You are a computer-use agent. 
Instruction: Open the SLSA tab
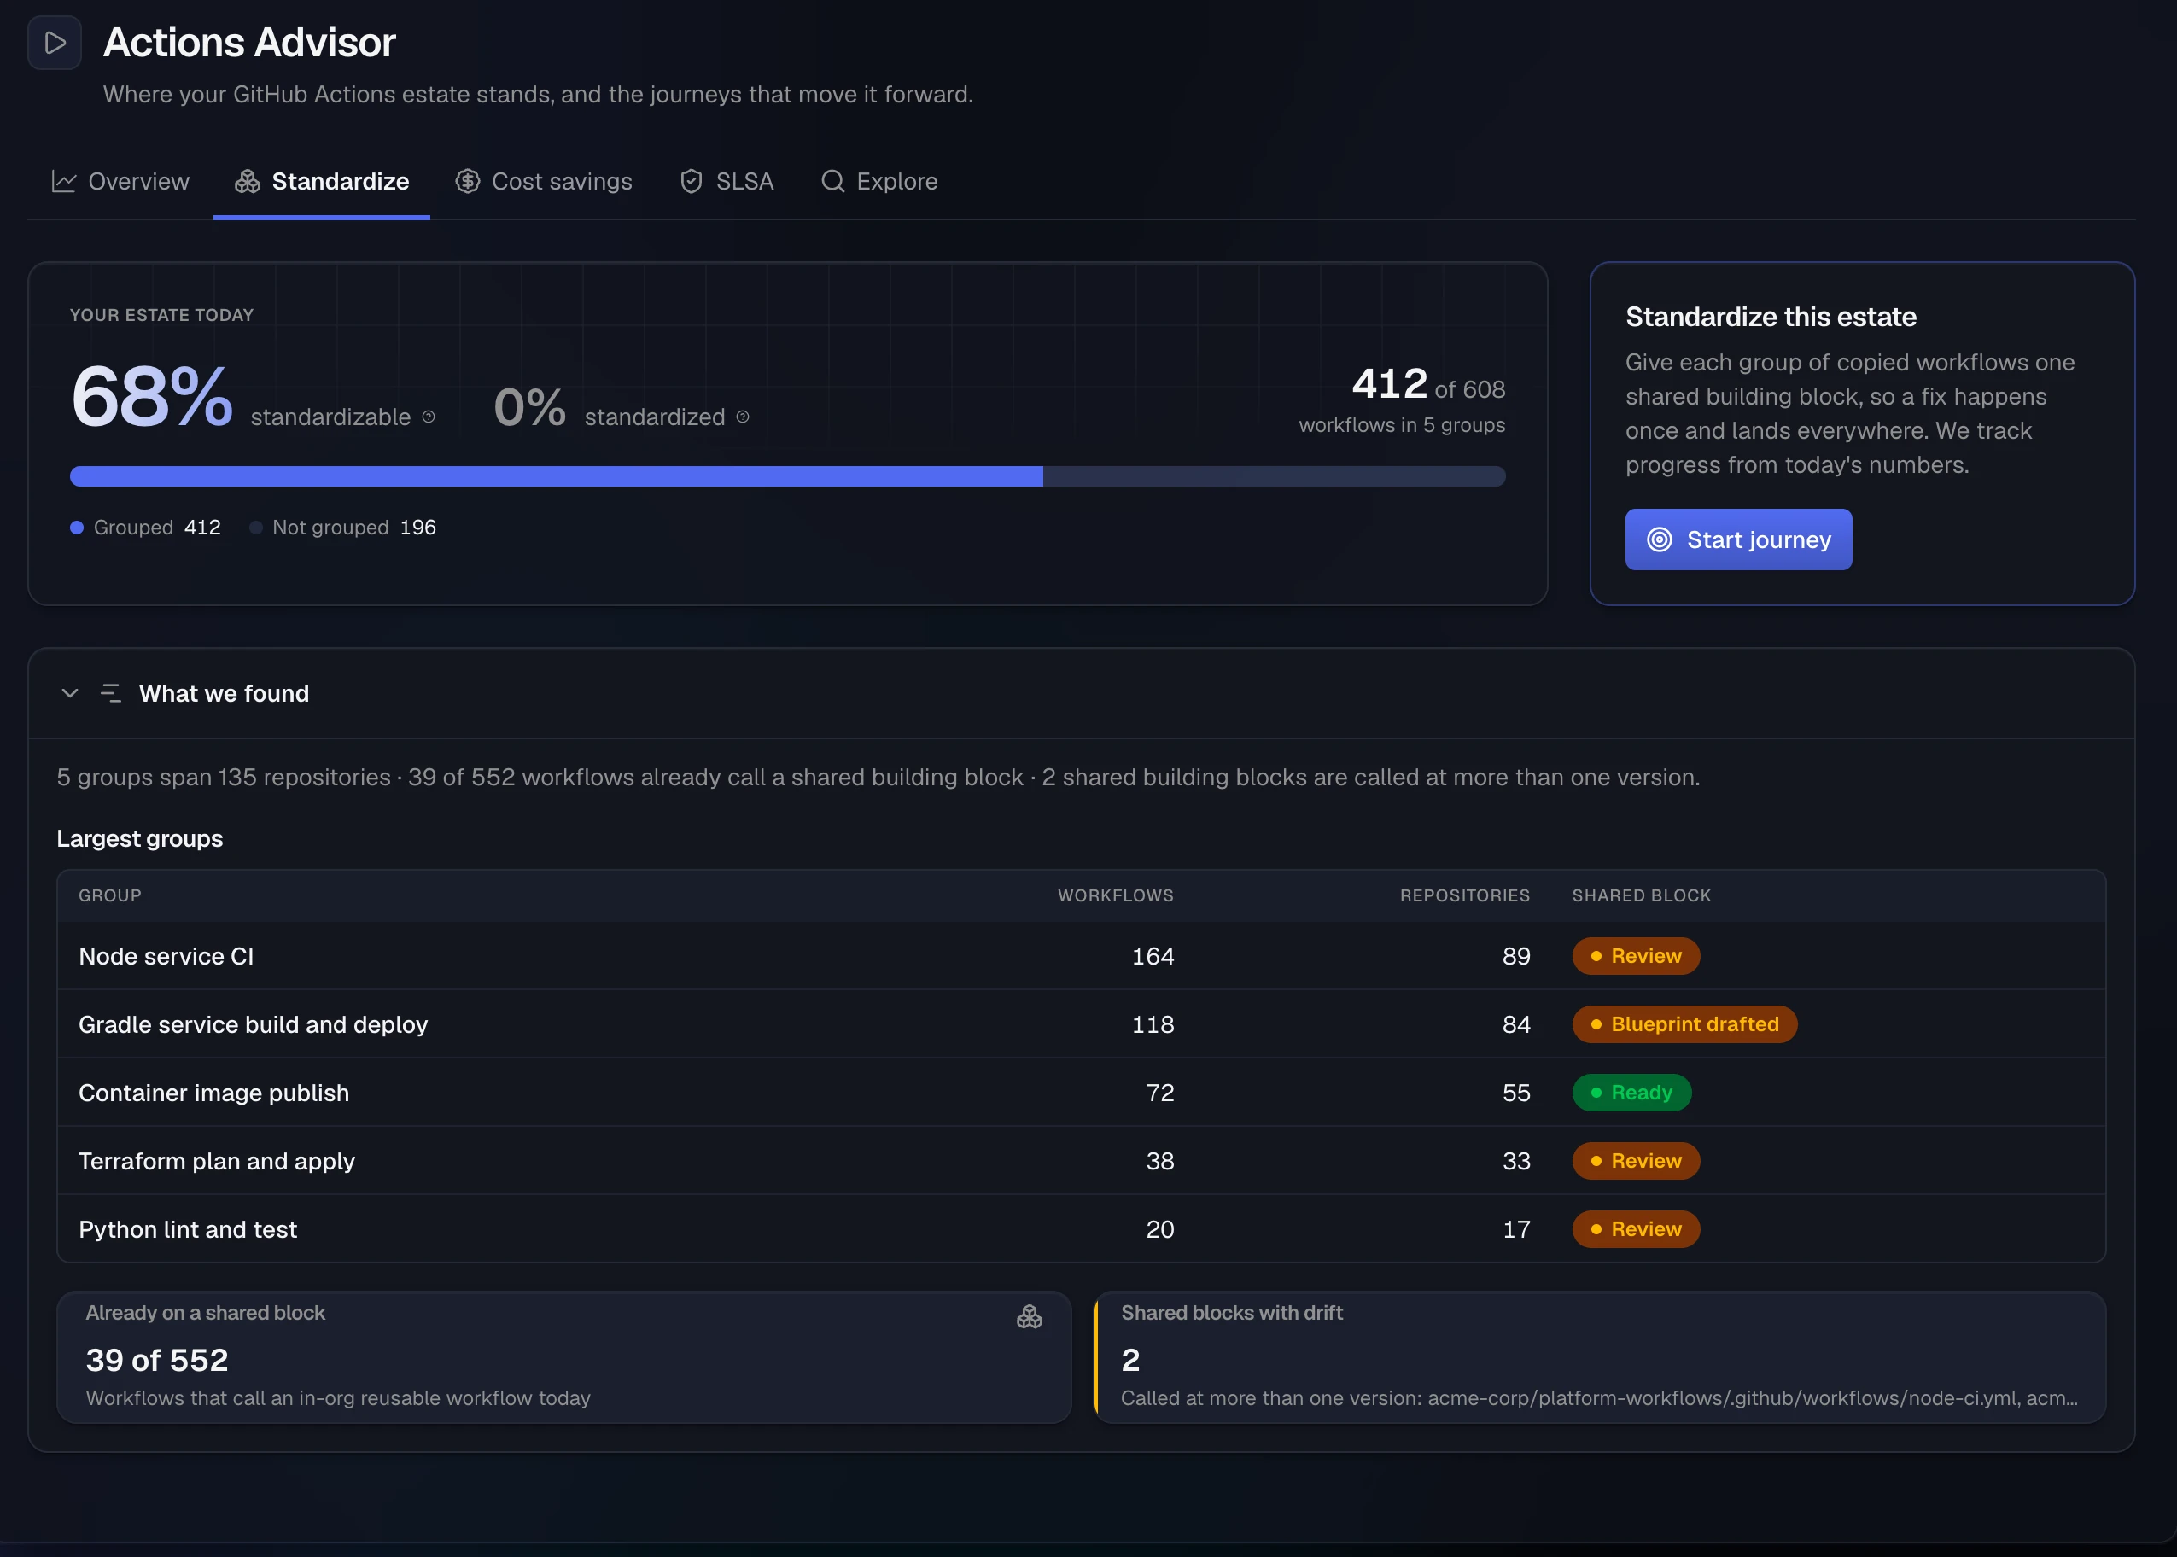click(x=727, y=181)
